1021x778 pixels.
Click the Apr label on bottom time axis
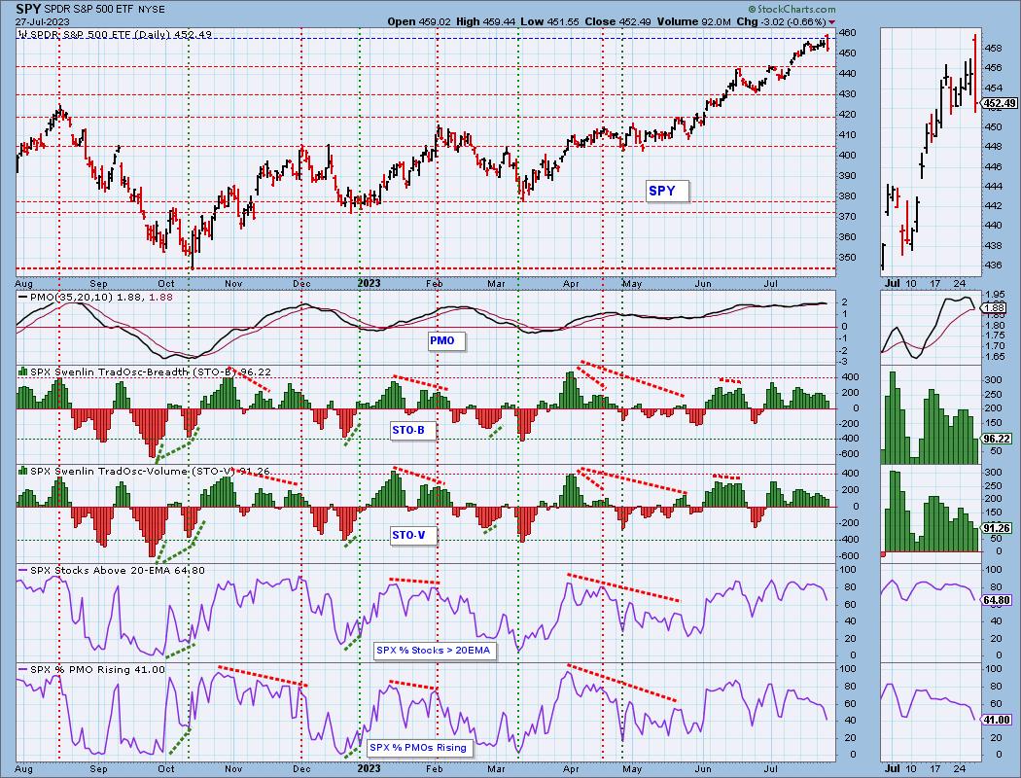[x=571, y=768]
